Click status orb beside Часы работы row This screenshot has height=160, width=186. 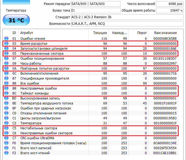(x=6, y=64)
